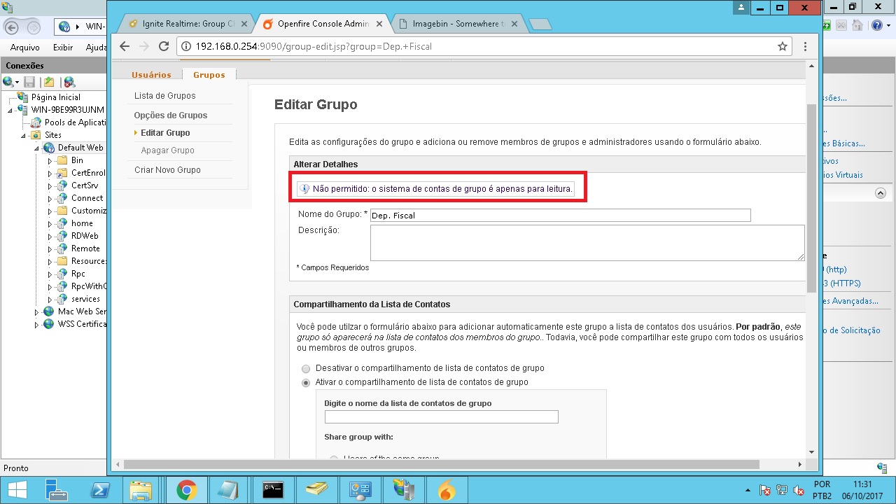Click IIS Manager back navigation arrow
This screenshot has height=504, width=896.
13,27
